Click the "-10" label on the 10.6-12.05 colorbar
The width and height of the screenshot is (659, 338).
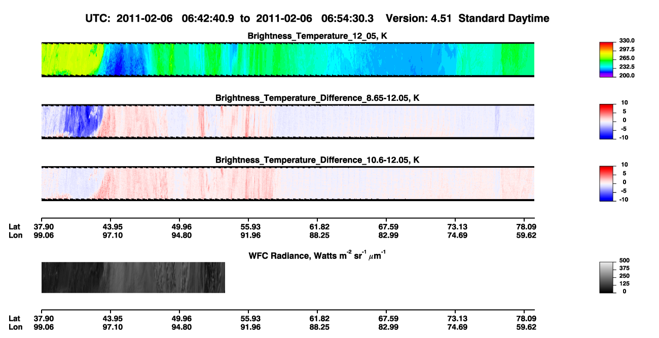[624, 200]
